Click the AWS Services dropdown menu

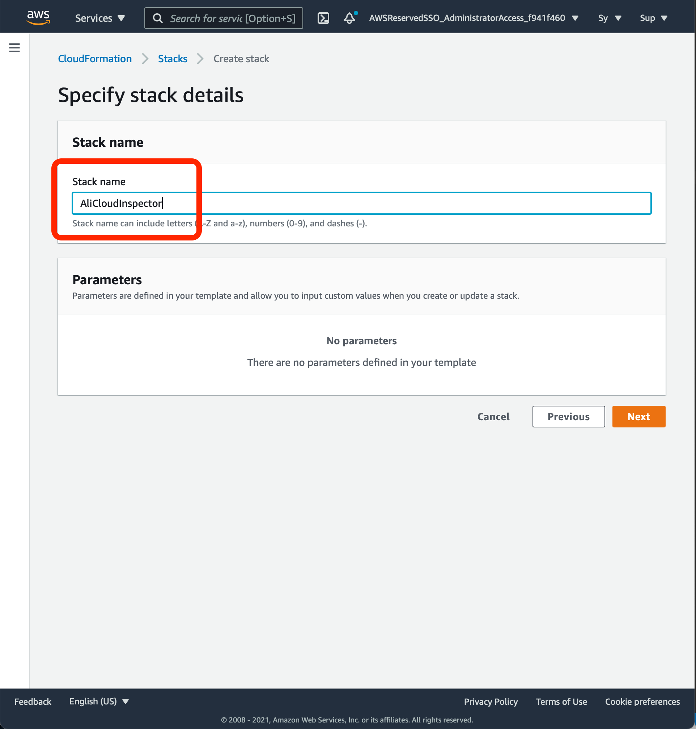point(101,18)
